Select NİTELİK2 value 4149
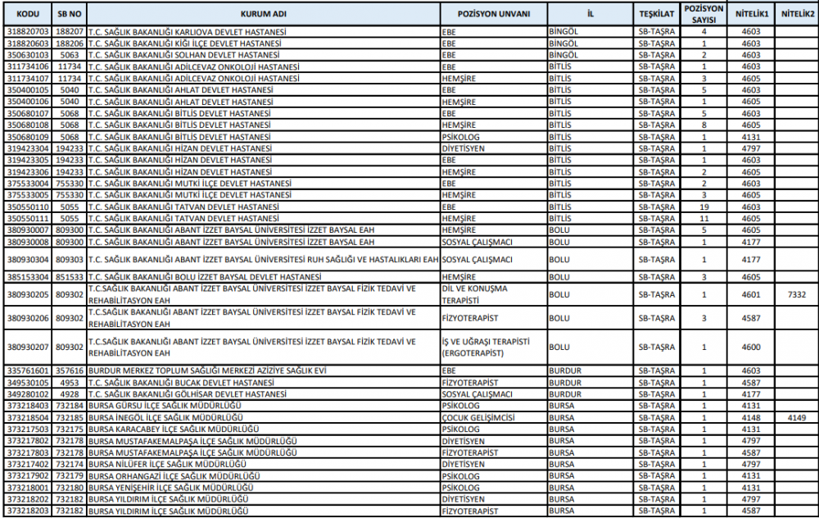The width and height of the screenshot is (819, 518). pos(797,418)
